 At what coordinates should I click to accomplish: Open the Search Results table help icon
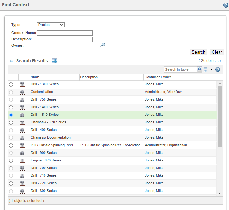click(218, 69)
